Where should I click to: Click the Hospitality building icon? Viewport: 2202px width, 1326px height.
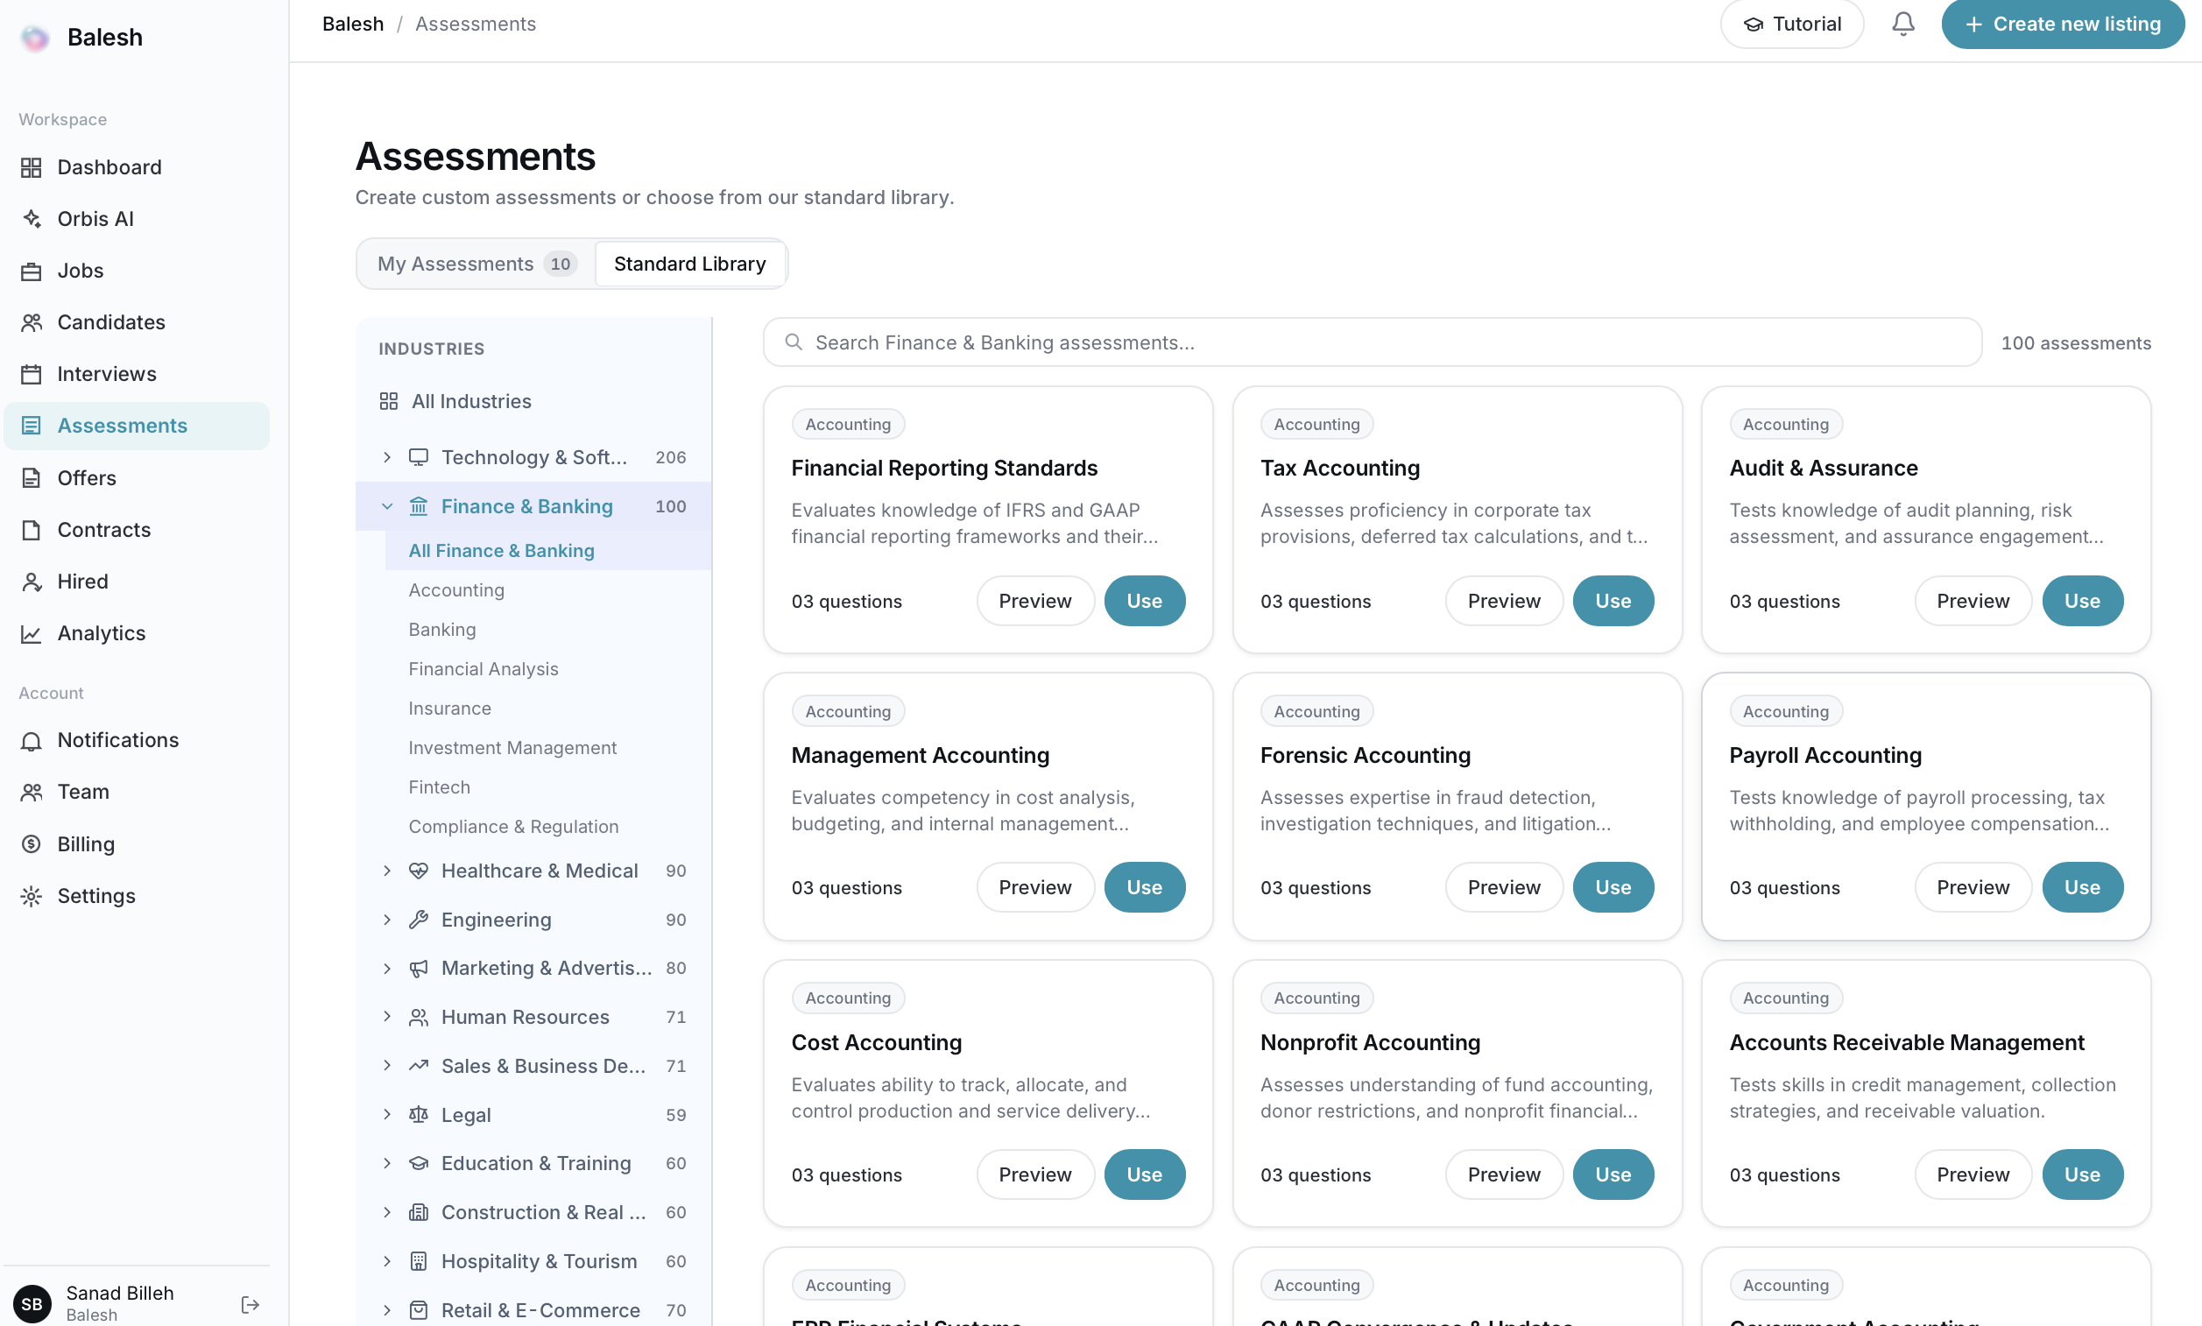pyautogui.click(x=418, y=1262)
